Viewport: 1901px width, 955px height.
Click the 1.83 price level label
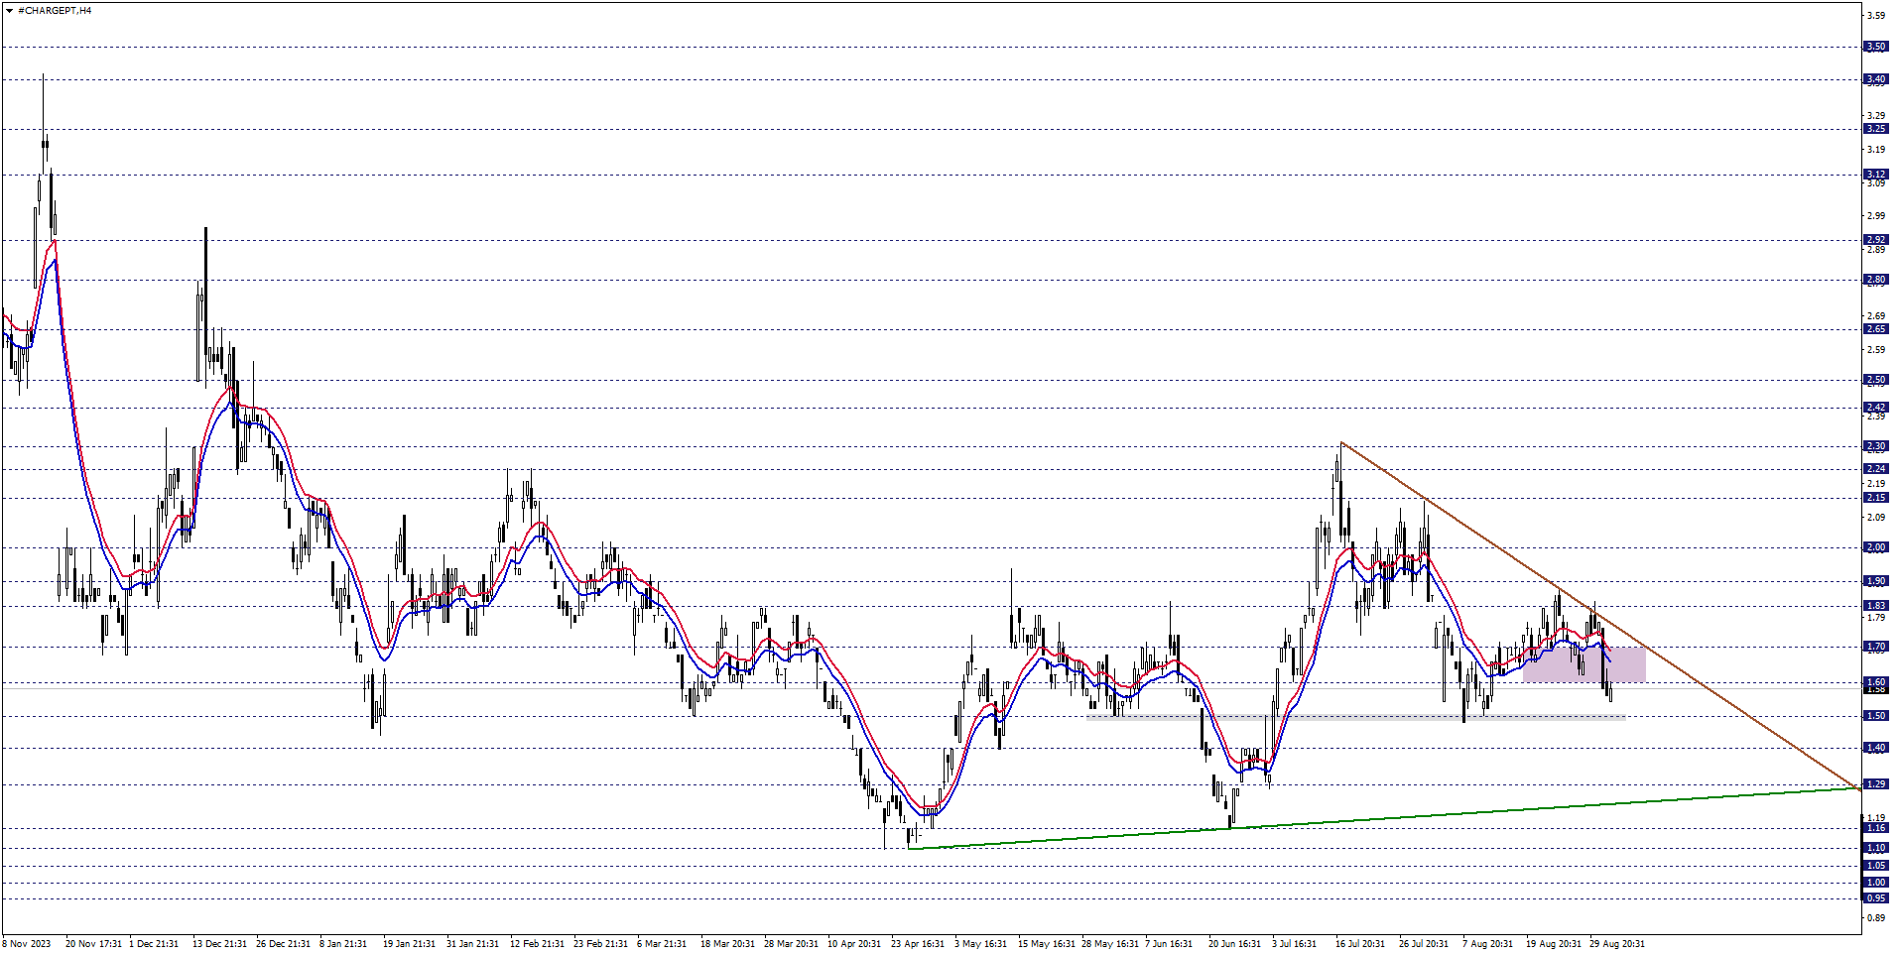(x=1875, y=606)
